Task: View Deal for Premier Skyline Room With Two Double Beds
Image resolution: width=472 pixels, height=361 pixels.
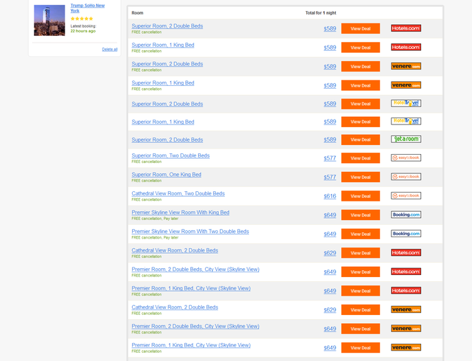Action: 361,234
